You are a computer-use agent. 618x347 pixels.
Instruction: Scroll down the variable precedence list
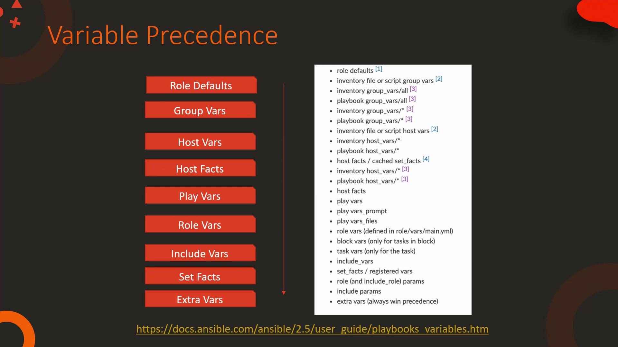pos(284,292)
